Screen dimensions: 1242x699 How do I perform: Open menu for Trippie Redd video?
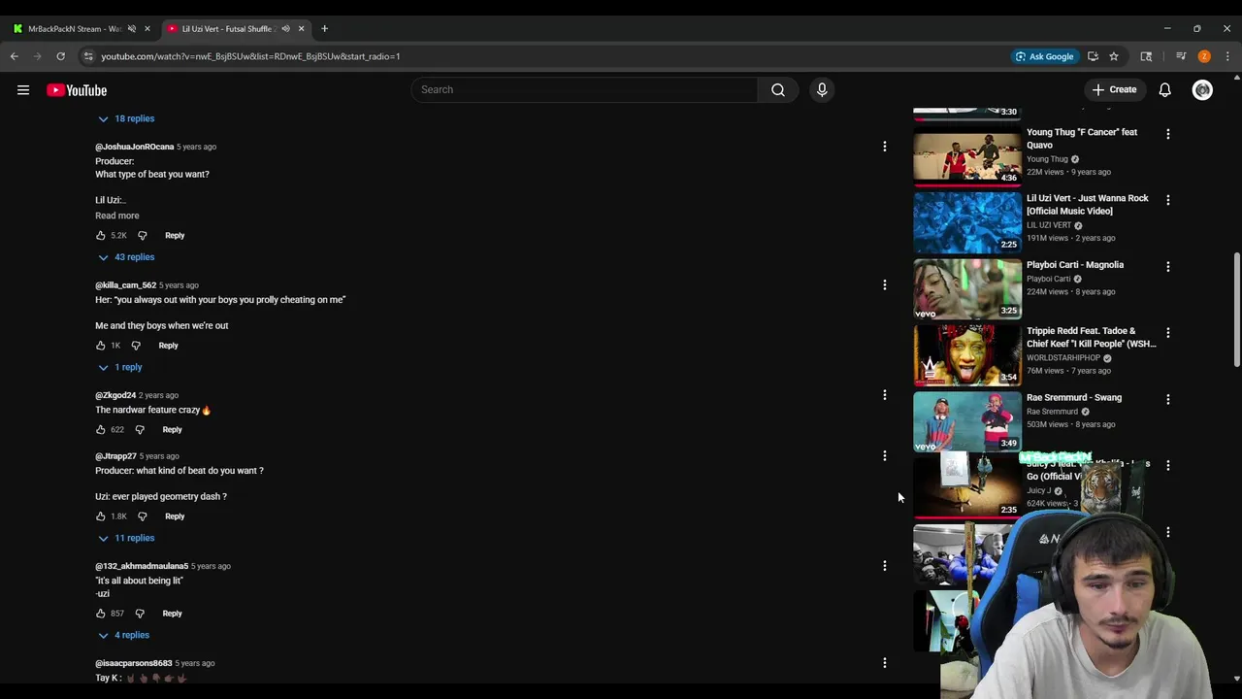[x=1167, y=333]
